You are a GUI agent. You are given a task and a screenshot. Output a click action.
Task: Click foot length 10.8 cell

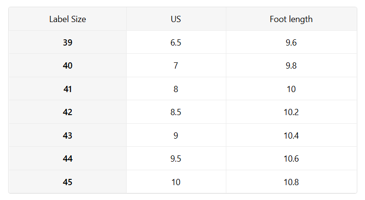pyautogui.click(x=291, y=182)
